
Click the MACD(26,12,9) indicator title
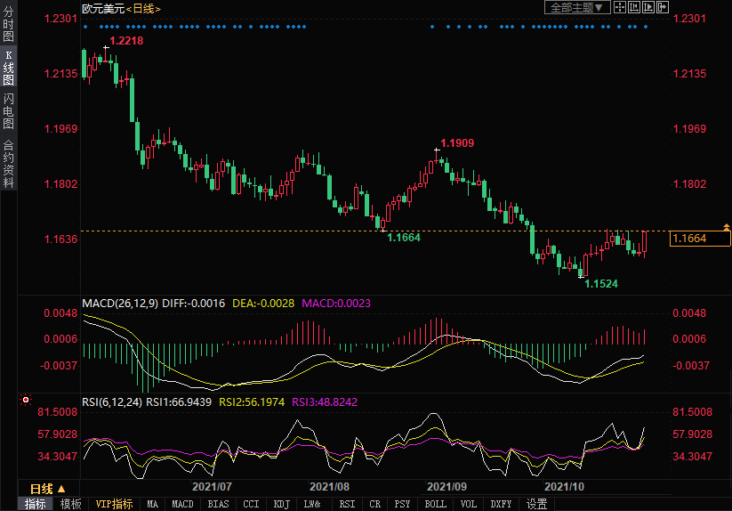coord(121,304)
